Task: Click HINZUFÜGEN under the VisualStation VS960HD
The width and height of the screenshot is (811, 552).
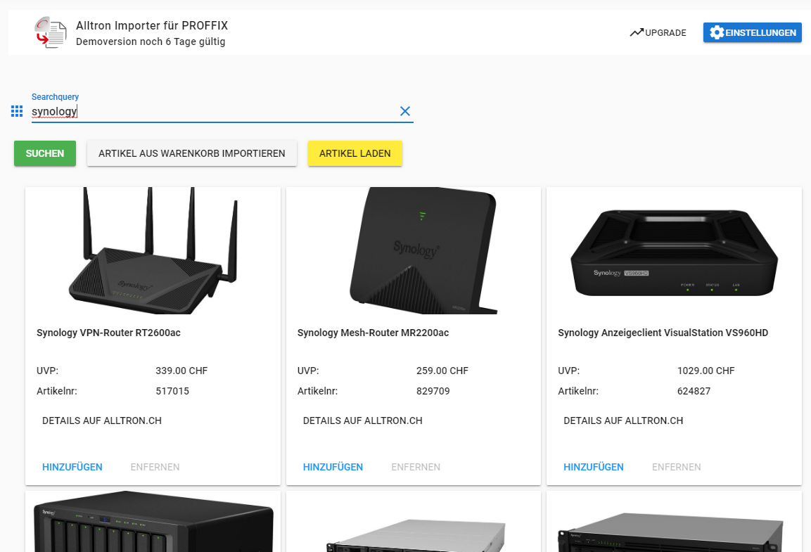Action: 593,466
